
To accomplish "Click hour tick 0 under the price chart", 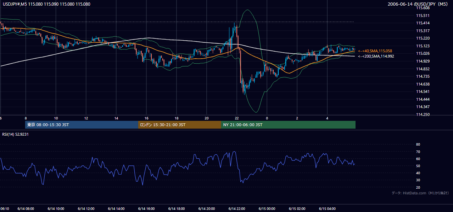I will click(267, 118).
